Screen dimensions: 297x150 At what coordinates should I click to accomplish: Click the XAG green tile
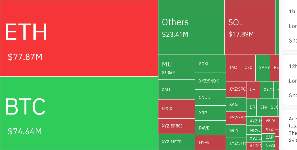[236, 104]
